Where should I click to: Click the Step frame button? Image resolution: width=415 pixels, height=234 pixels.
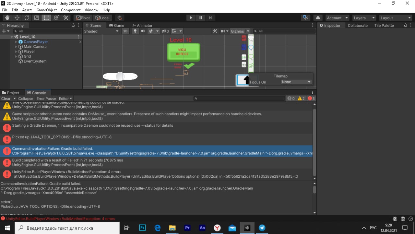pos(210,18)
